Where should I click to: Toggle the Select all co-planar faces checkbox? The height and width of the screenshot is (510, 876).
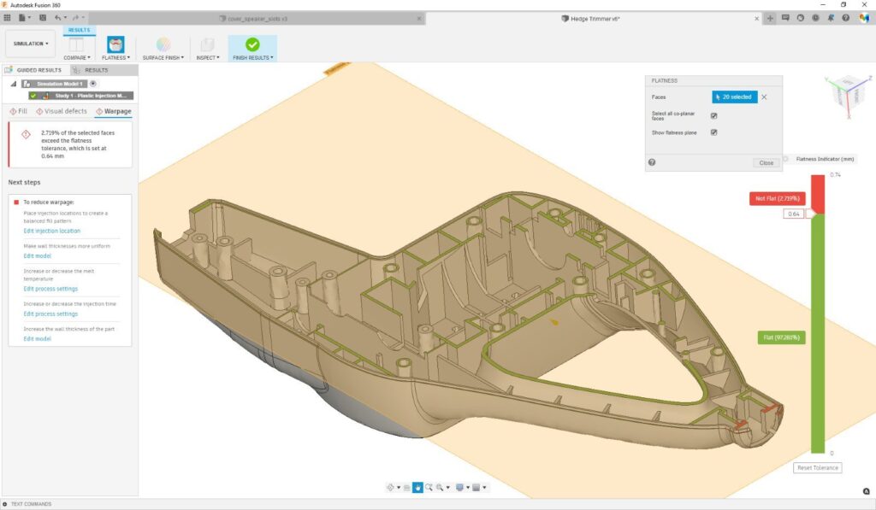tap(713, 116)
